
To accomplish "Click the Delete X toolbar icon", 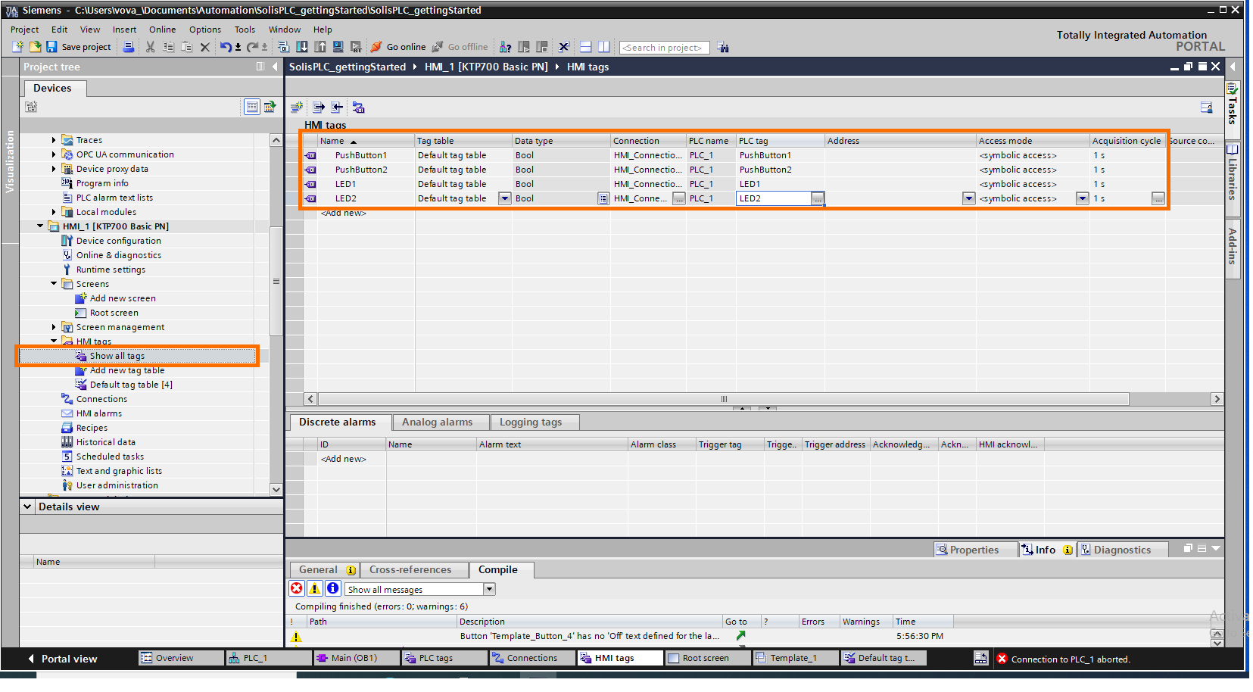I will 204,47.
